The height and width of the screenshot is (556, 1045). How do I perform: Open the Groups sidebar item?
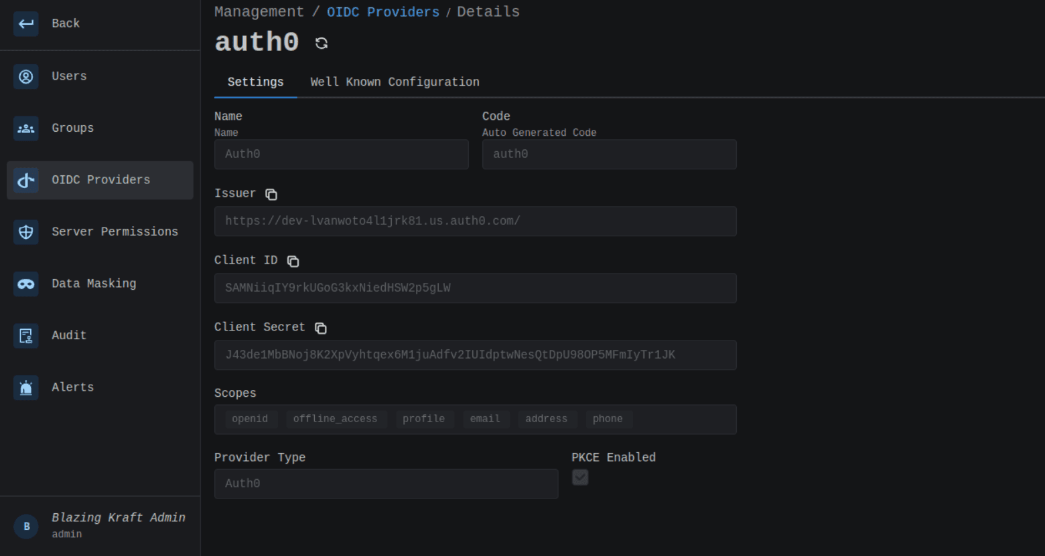(x=73, y=128)
